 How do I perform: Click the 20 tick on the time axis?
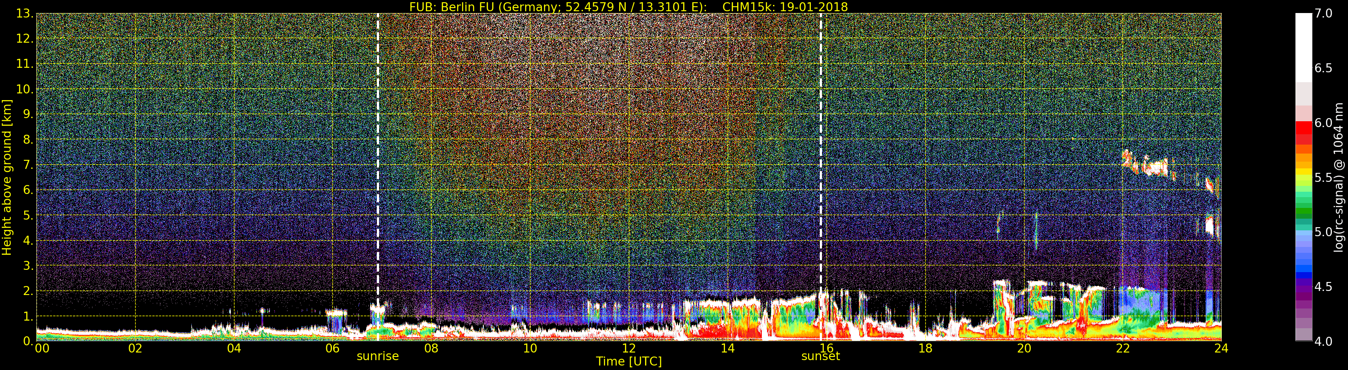pos(1024,348)
